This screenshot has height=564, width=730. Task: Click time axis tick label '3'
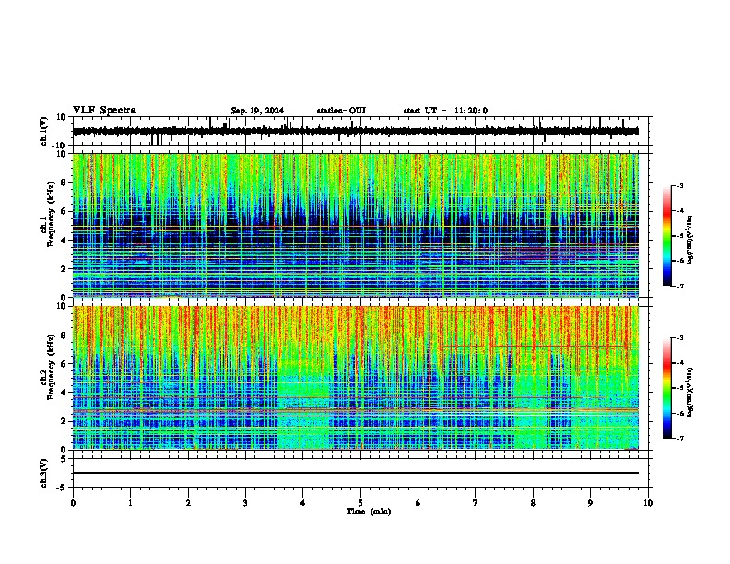(245, 503)
